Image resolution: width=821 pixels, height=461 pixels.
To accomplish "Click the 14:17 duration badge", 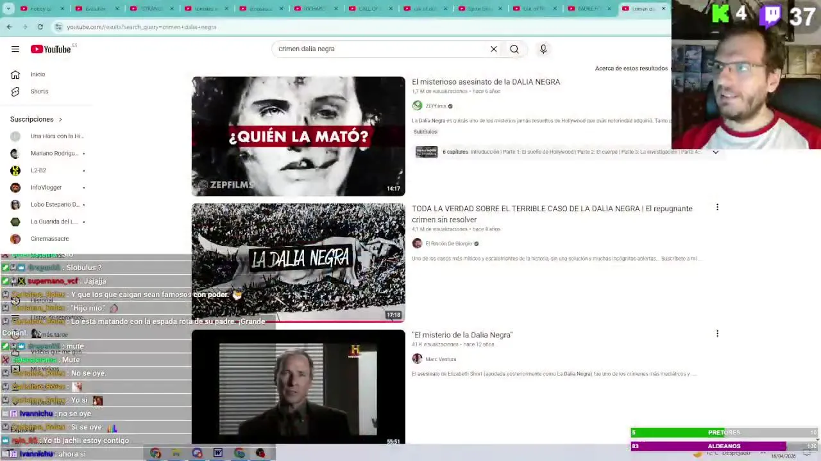I will (x=393, y=189).
